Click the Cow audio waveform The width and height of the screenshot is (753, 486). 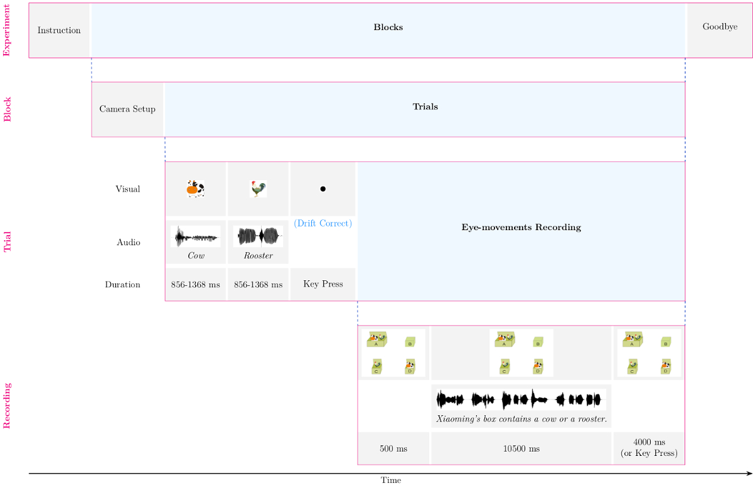tap(196, 236)
